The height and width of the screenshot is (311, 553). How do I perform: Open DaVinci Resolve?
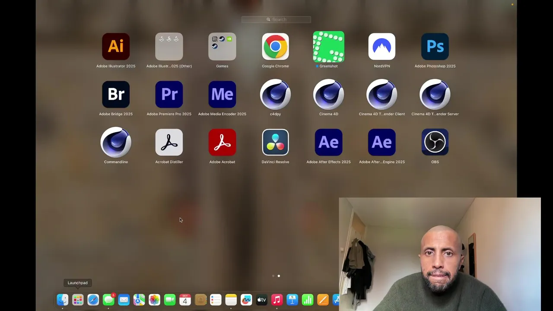pos(275,142)
